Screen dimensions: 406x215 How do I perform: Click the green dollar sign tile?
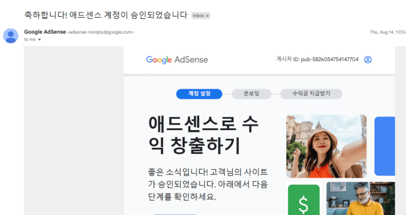pyautogui.click(x=304, y=200)
